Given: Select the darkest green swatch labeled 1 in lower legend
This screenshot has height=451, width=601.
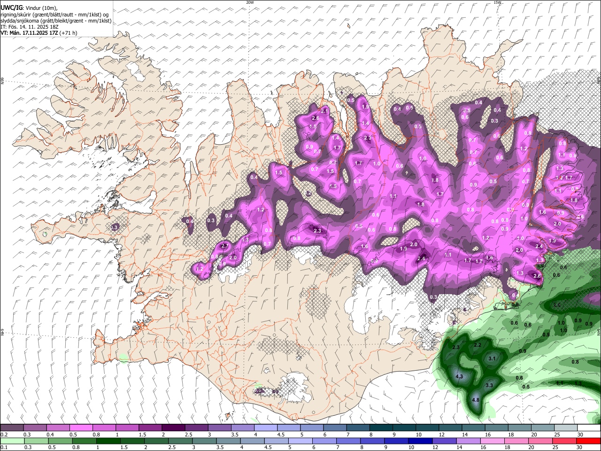Looking at the screenshot, I should point(108,441).
